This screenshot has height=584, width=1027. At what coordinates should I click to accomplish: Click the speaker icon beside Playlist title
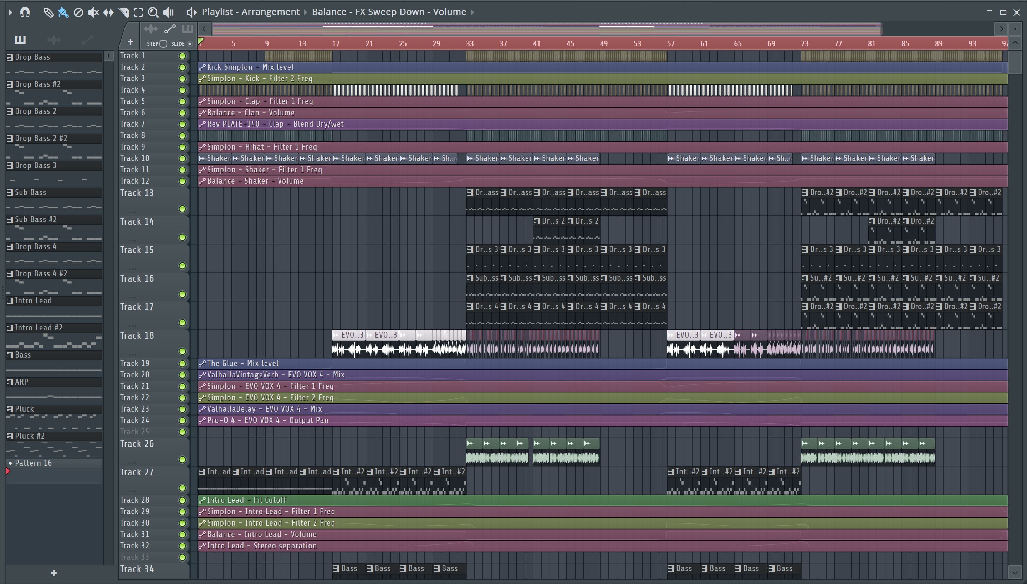[x=191, y=12]
